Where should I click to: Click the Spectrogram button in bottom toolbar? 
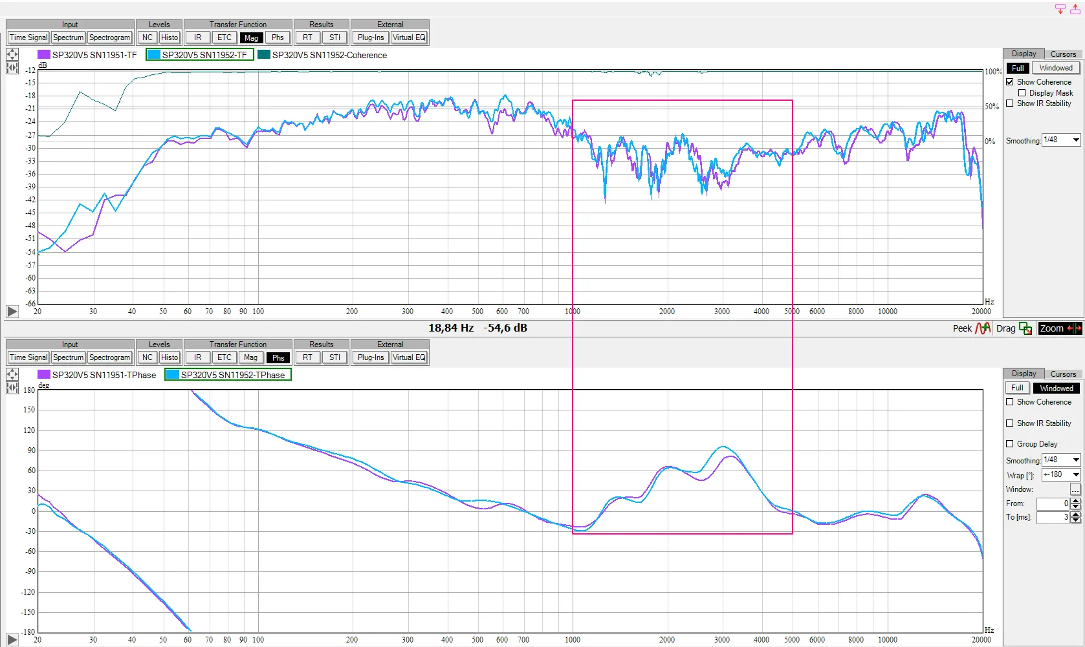pos(110,357)
